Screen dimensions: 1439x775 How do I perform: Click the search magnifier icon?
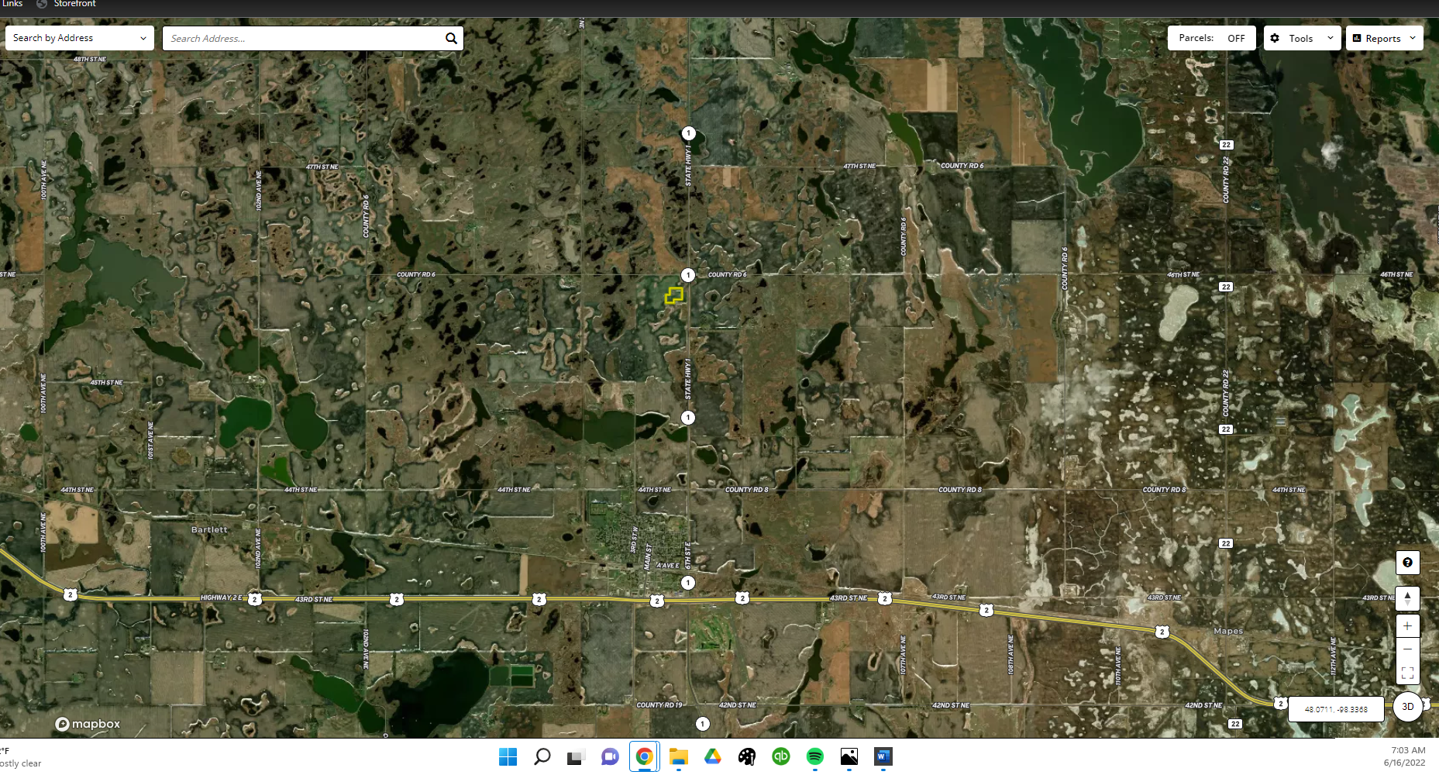[451, 39]
